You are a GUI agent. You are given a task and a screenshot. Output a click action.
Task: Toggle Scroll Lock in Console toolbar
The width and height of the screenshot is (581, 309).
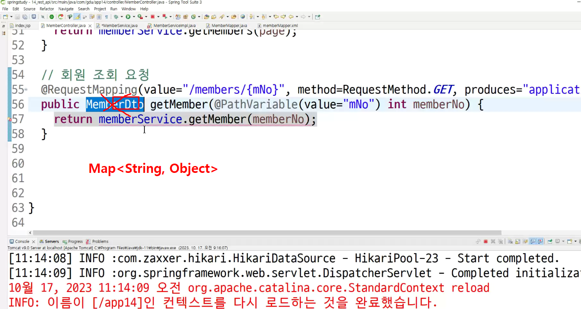[518, 242]
